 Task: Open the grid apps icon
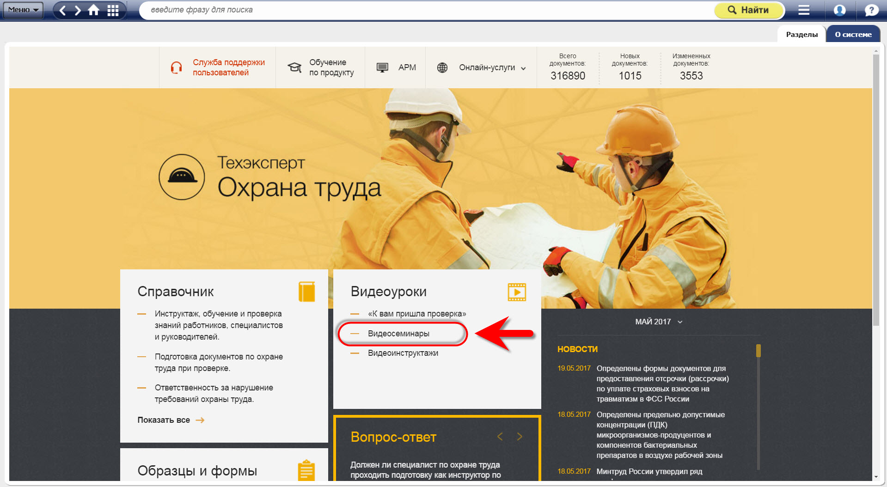pyautogui.click(x=113, y=10)
